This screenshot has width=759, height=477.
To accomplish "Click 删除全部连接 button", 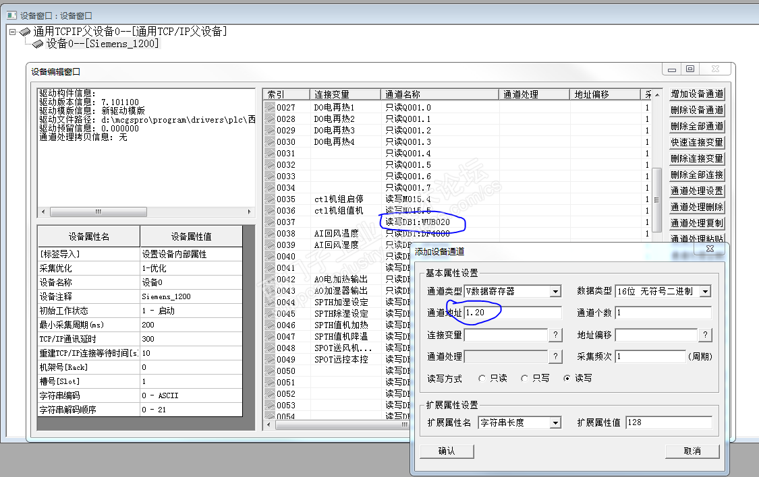I will 697,175.
